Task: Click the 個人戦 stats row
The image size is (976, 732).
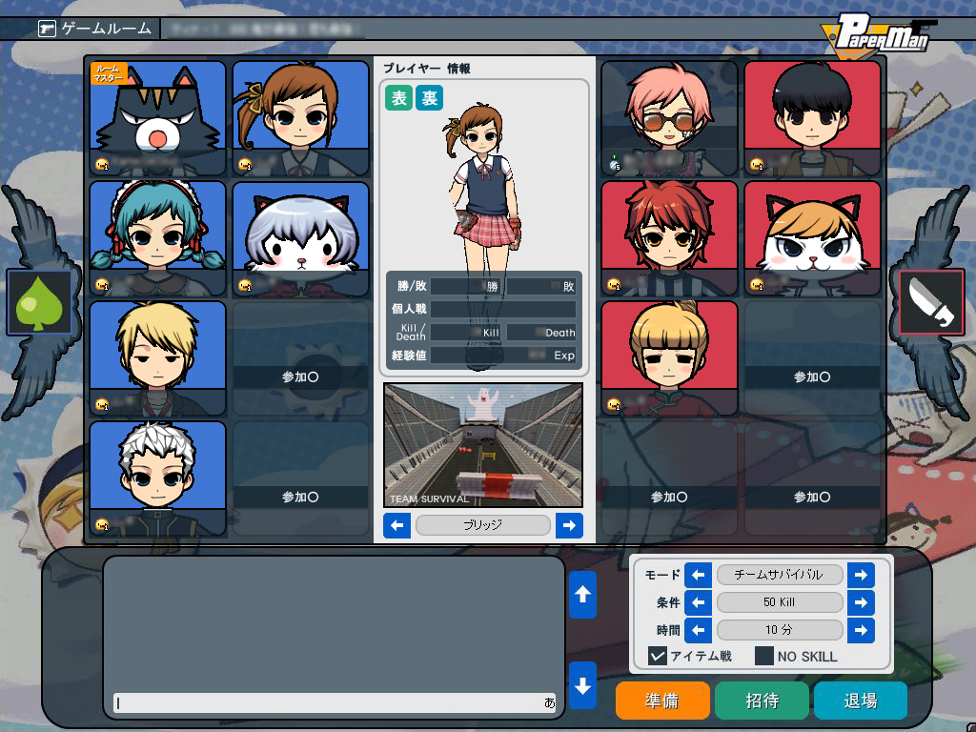Action: tap(484, 310)
